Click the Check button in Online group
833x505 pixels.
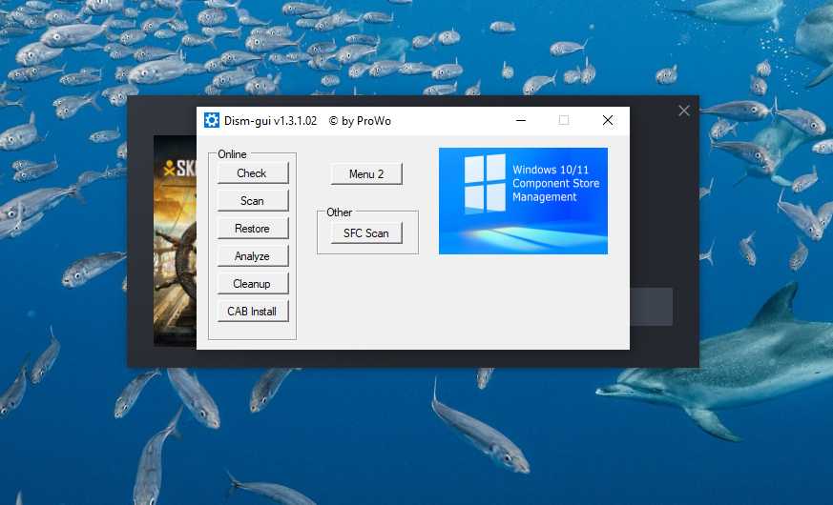point(253,173)
